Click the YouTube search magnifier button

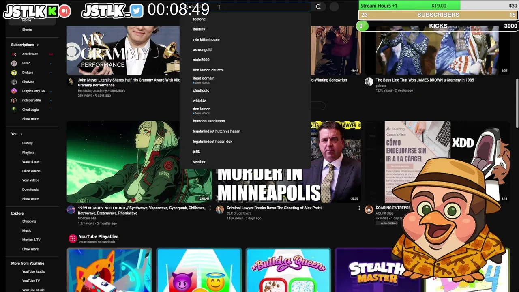[x=318, y=7]
